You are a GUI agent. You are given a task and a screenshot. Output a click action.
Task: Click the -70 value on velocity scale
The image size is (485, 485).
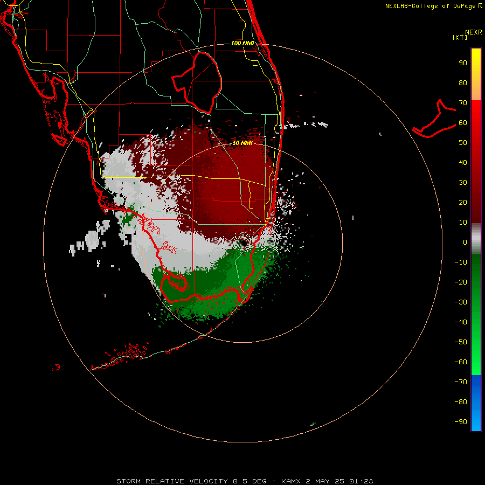pyautogui.click(x=461, y=382)
